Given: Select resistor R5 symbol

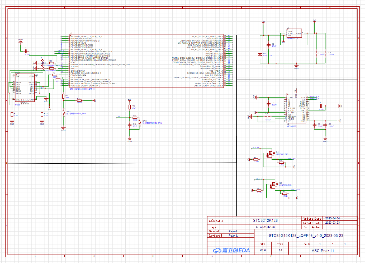Looking at the screenshot, I should coord(281,163).
